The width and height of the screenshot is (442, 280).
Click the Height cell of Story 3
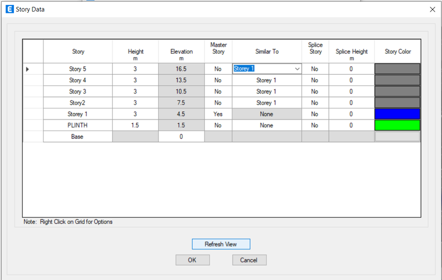(x=135, y=91)
